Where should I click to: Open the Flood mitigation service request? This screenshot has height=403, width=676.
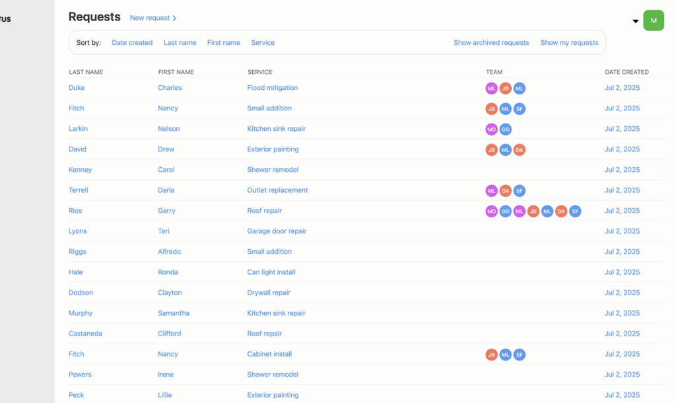272,88
